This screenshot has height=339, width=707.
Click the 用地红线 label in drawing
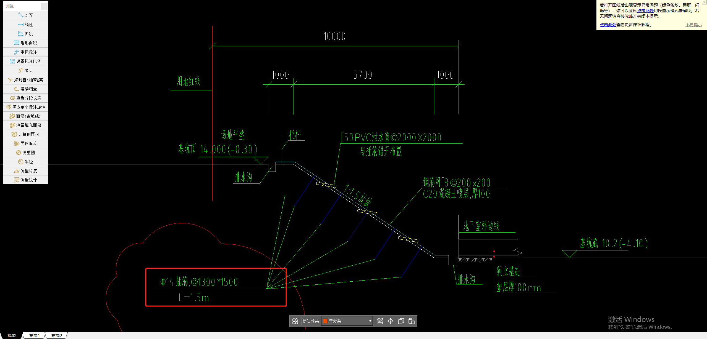(x=188, y=81)
